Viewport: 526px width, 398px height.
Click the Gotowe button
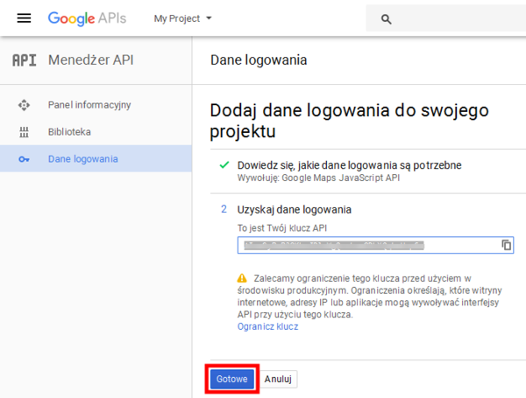pos(231,379)
